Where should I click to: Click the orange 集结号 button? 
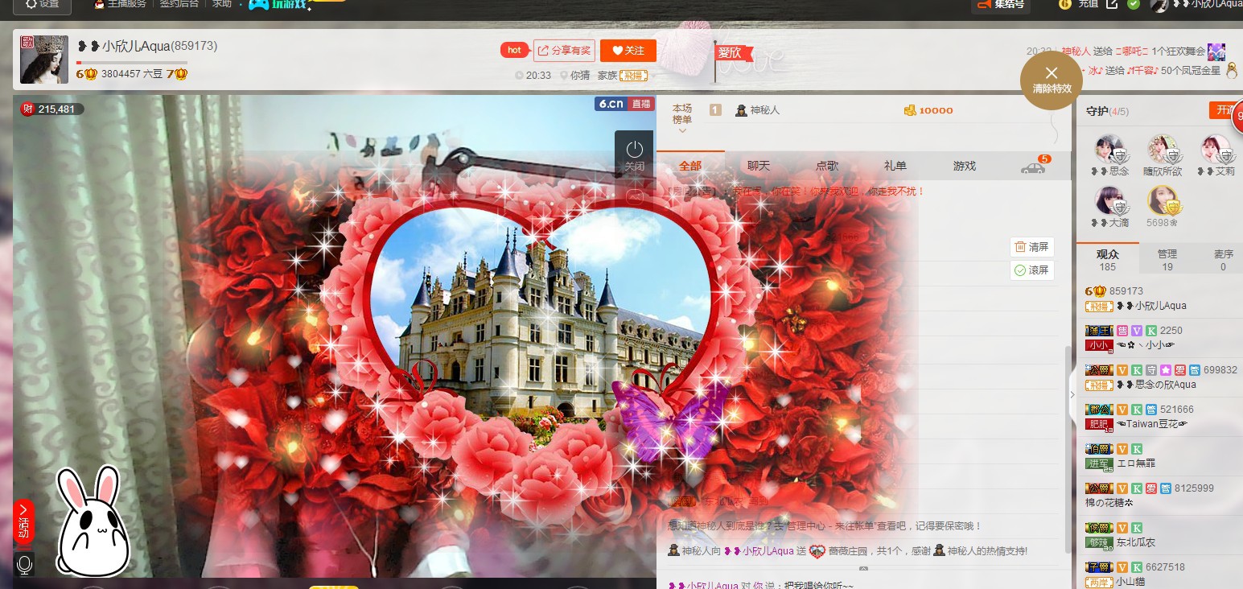[1001, 5]
